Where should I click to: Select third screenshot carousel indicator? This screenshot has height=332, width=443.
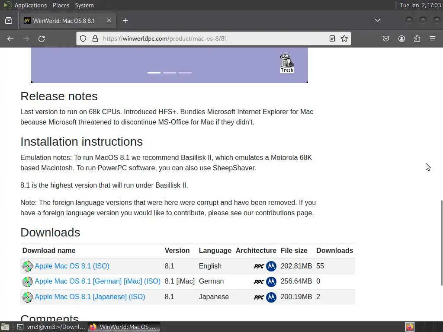pos(185,73)
